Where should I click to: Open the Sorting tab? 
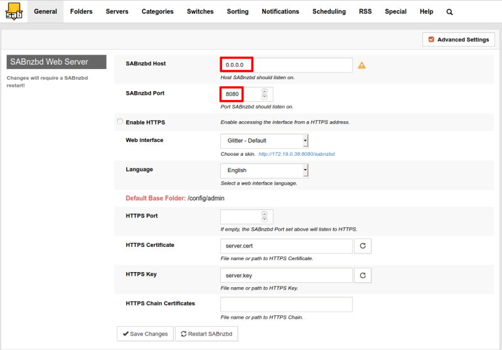point(238,11)
